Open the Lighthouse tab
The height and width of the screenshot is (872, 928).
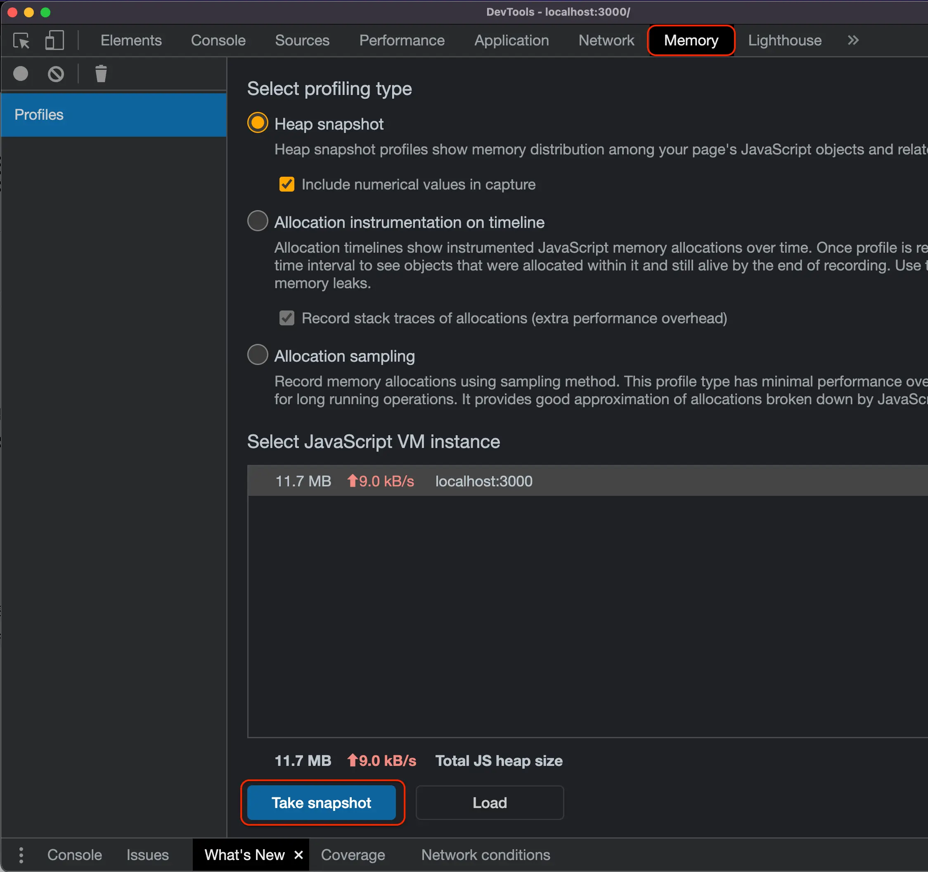click(784, 40)
